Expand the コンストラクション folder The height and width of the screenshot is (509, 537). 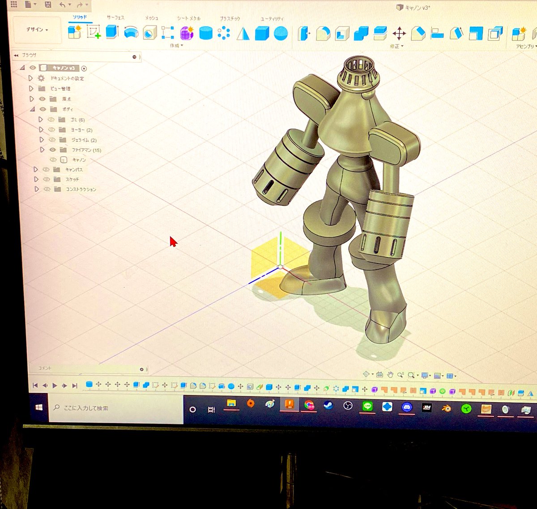click(37, 189)
